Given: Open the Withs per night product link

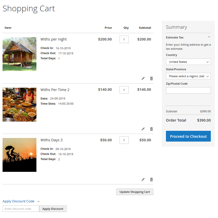Looking at the screenshot, I should [54, 39].
